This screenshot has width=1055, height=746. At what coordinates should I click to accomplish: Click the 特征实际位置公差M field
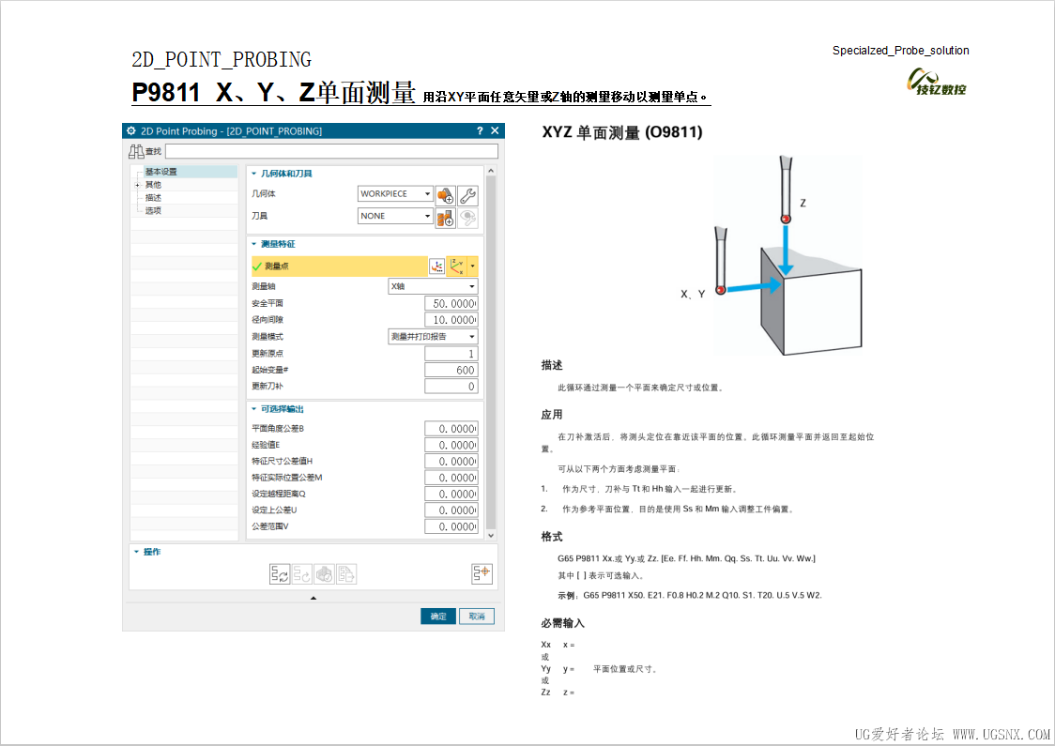pyautogui.click(x=451, y=478)
